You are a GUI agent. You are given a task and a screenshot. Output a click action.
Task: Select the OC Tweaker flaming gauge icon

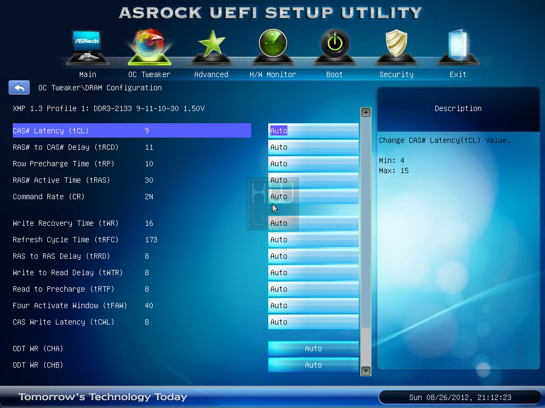150,47
